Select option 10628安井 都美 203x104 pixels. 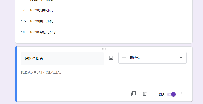tap(41, 10)
